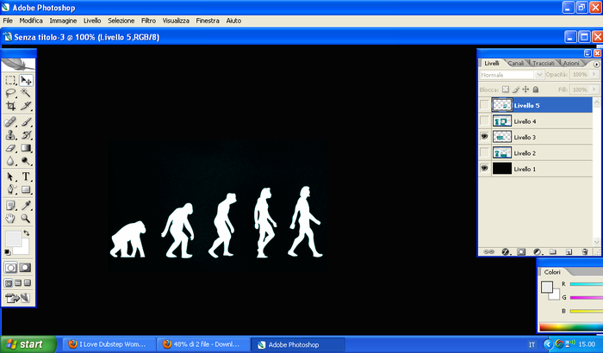Click the toolbox foreground color swatch
603x353 pixels.
(13, 238)
